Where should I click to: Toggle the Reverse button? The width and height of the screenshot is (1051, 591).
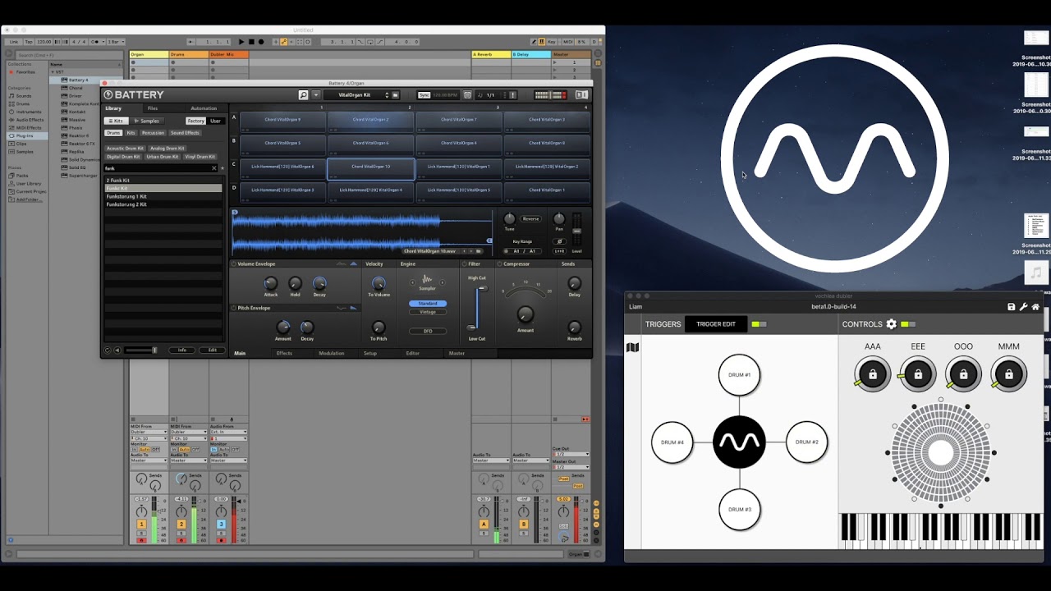[x=530, y=219]
